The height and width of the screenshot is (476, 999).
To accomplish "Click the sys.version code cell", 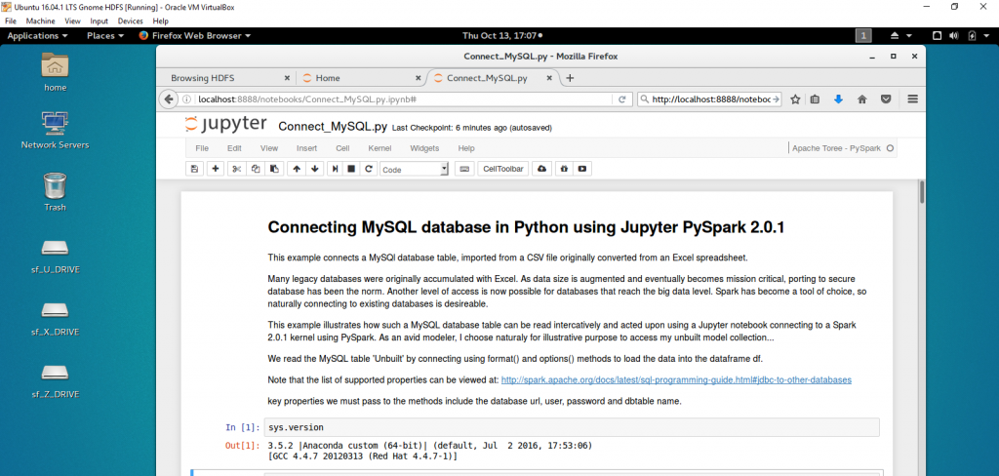I will pos(572,427).
